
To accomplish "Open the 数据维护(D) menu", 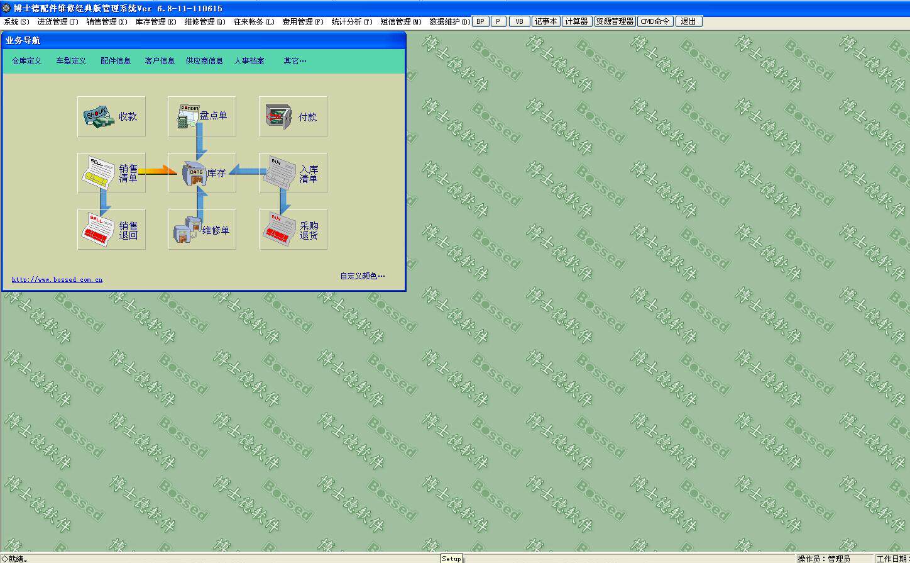I will click(449, 21).
